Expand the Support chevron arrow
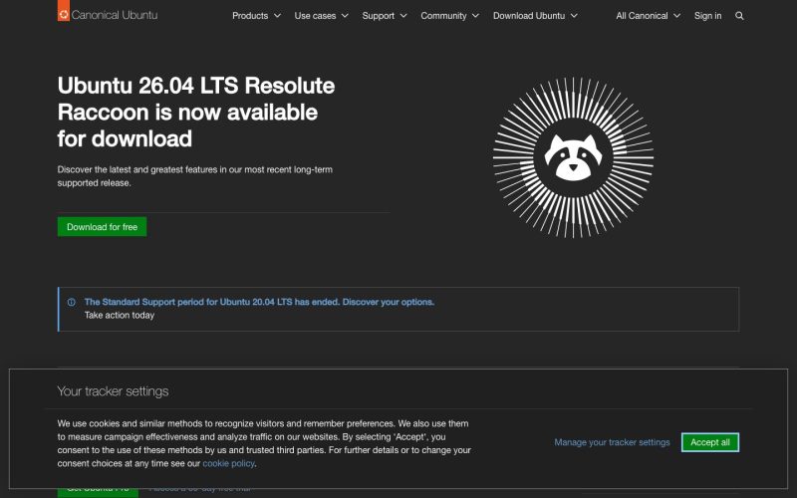This screenshot has height=498, width=797. pyautogui.click(x=403, y=16)
